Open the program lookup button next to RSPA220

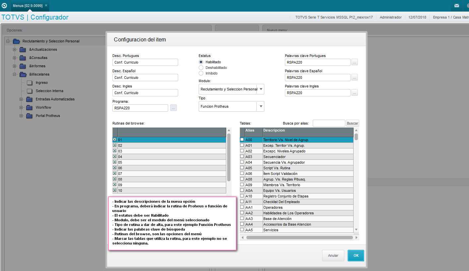tap(173, 108)
